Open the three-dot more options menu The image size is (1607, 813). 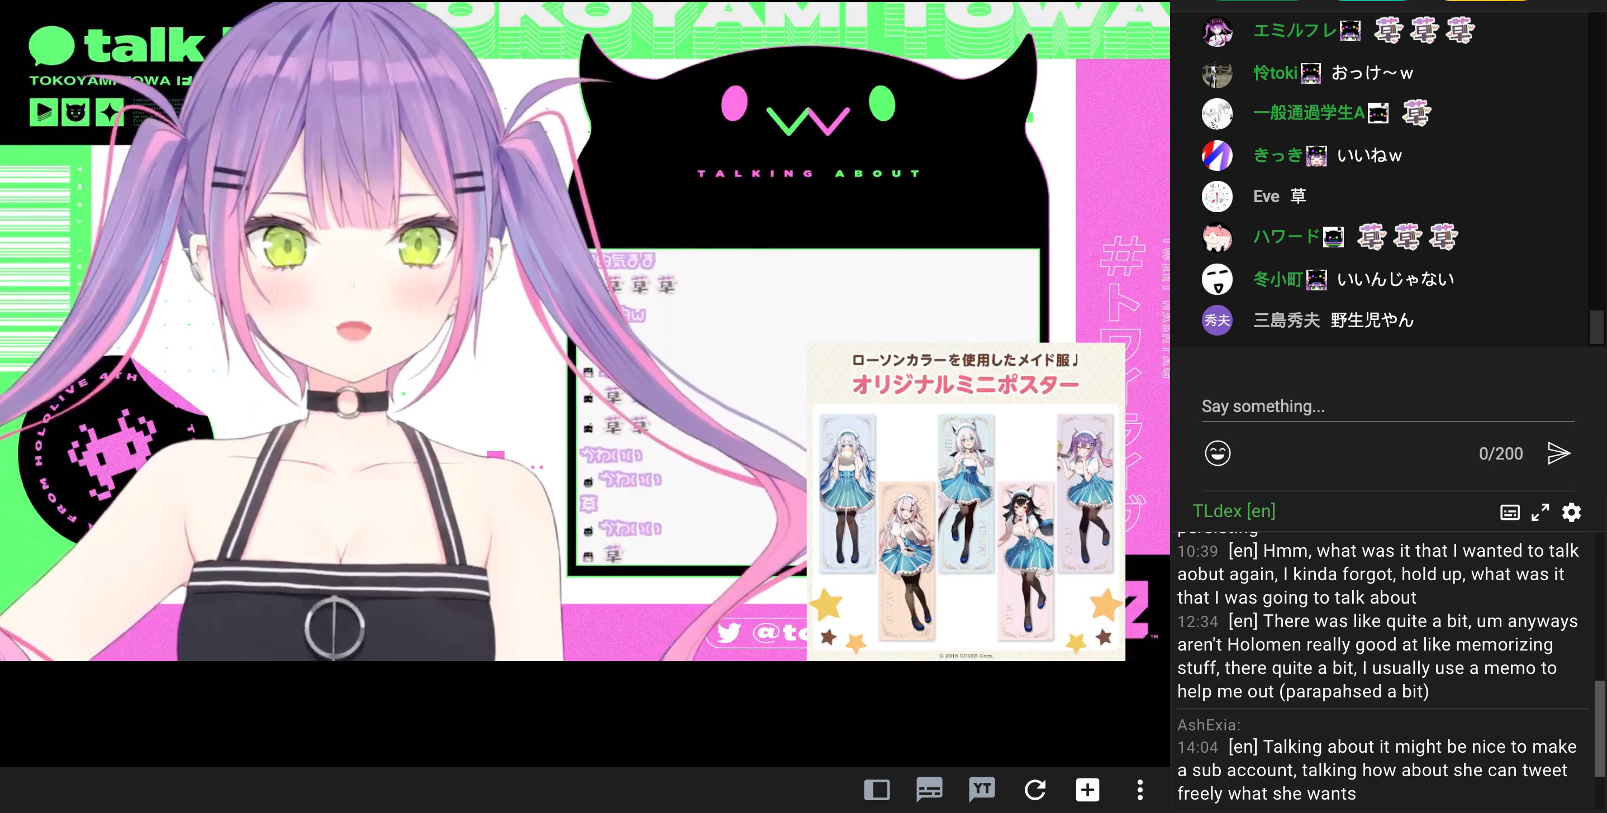[1140, 790]
